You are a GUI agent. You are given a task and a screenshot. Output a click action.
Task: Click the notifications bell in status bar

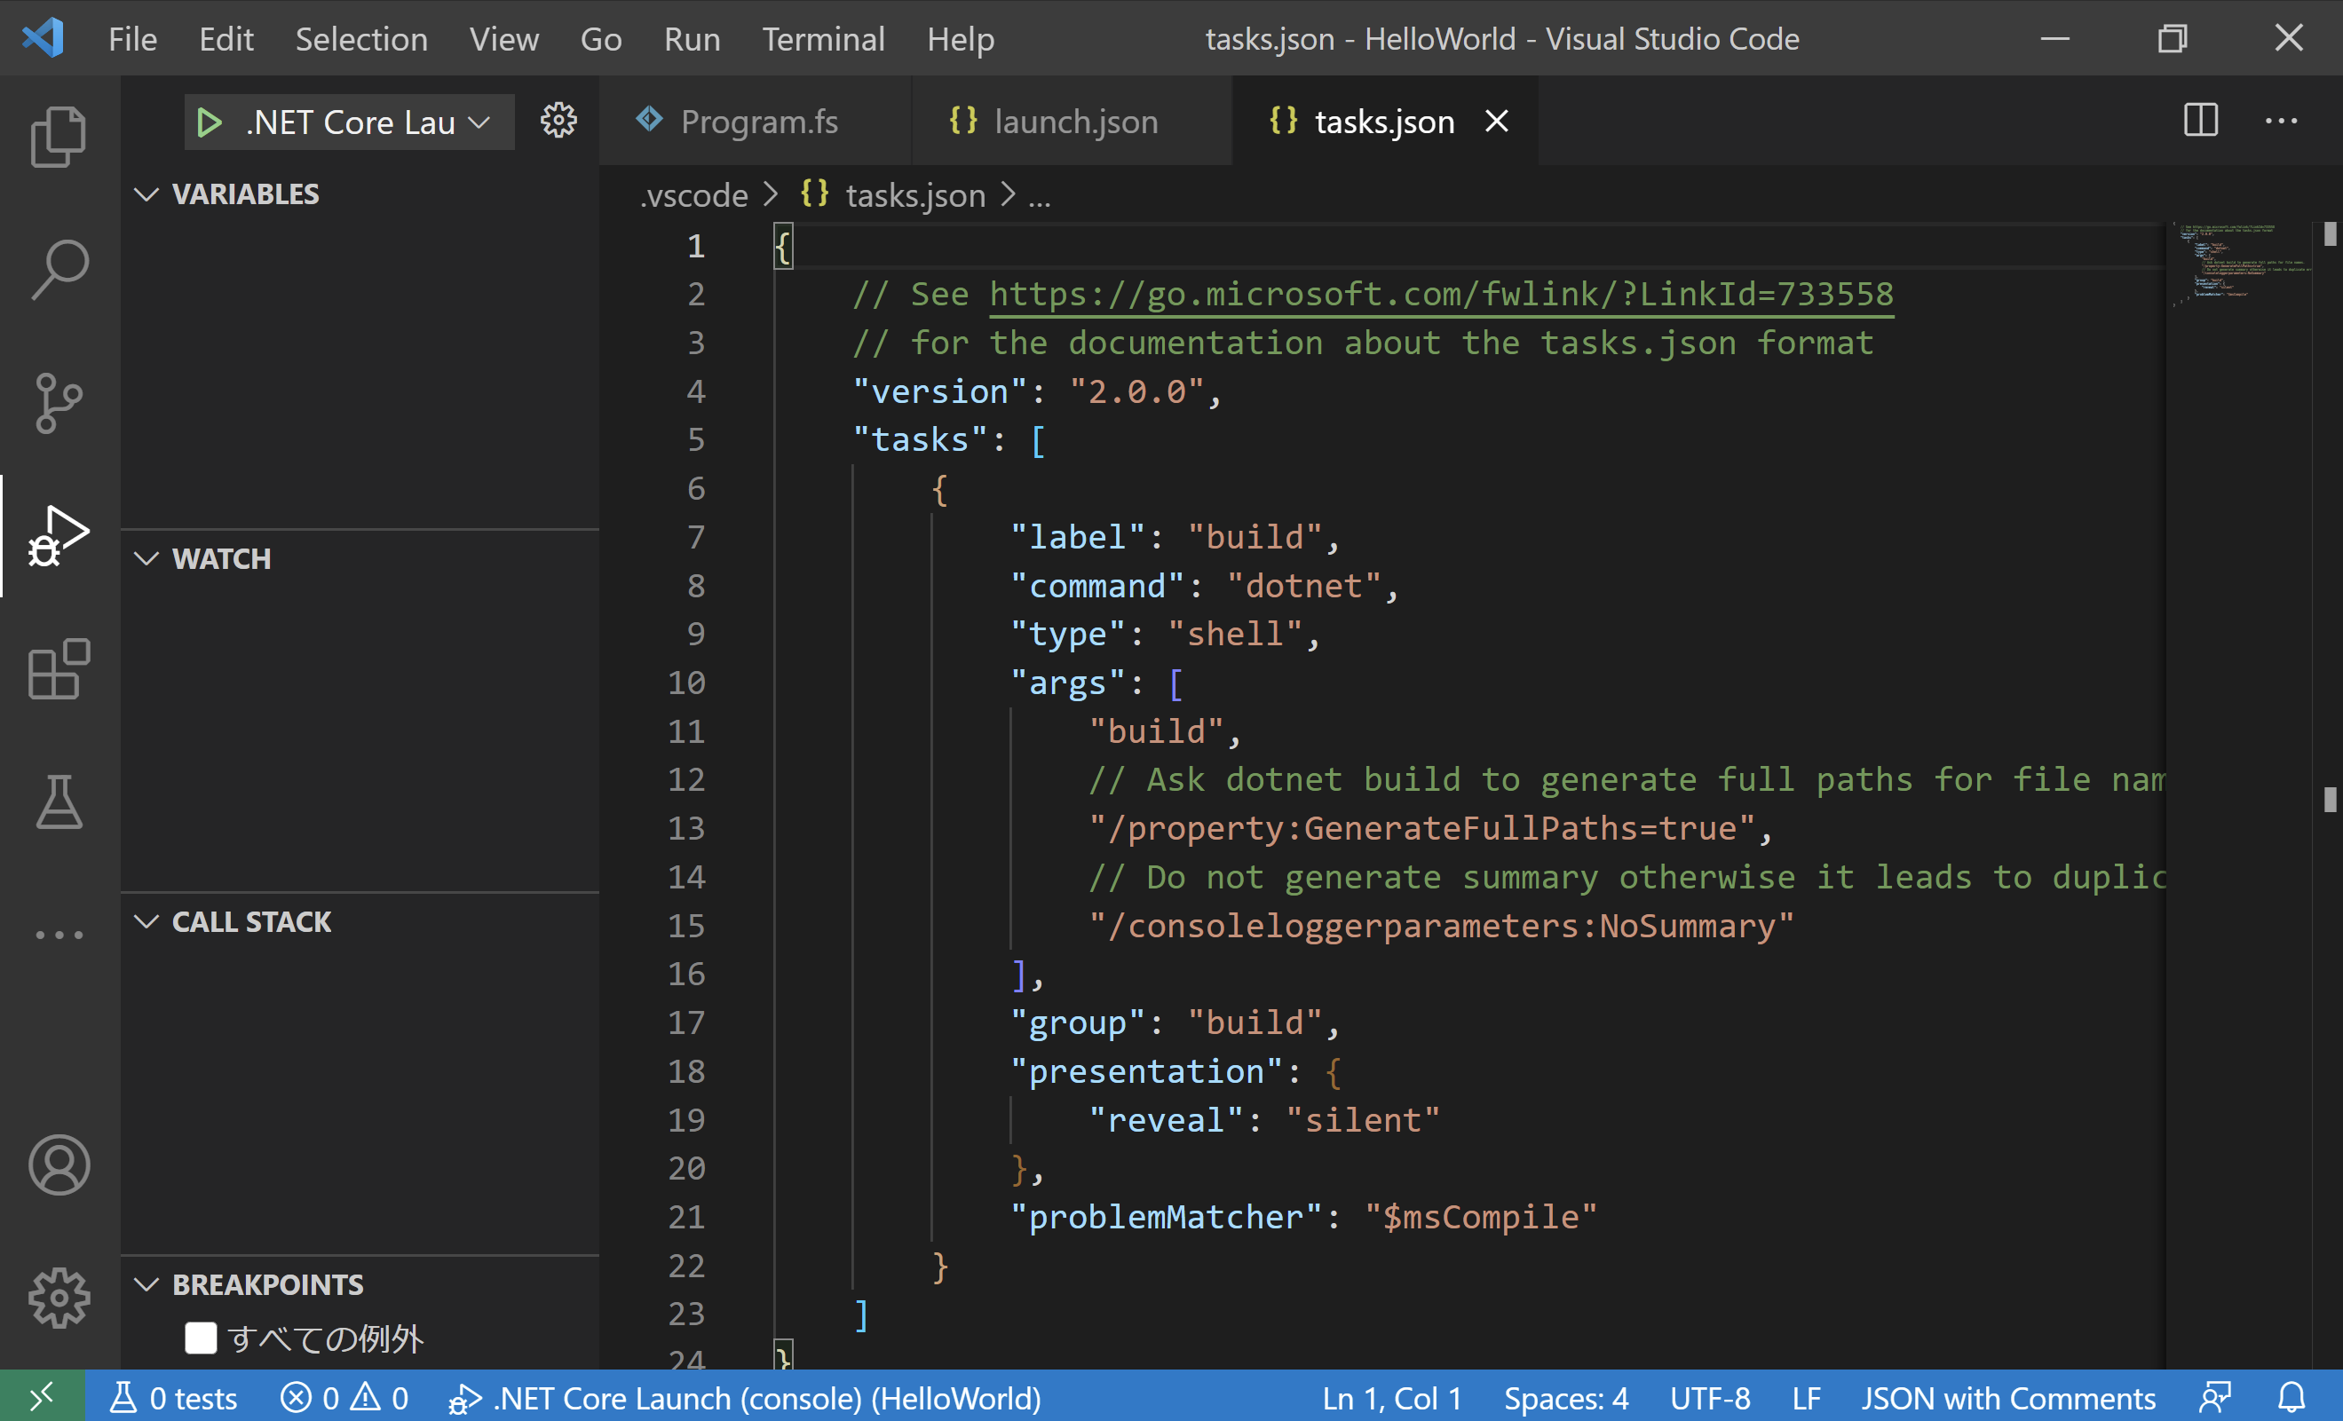(x=2292, y=1397)
